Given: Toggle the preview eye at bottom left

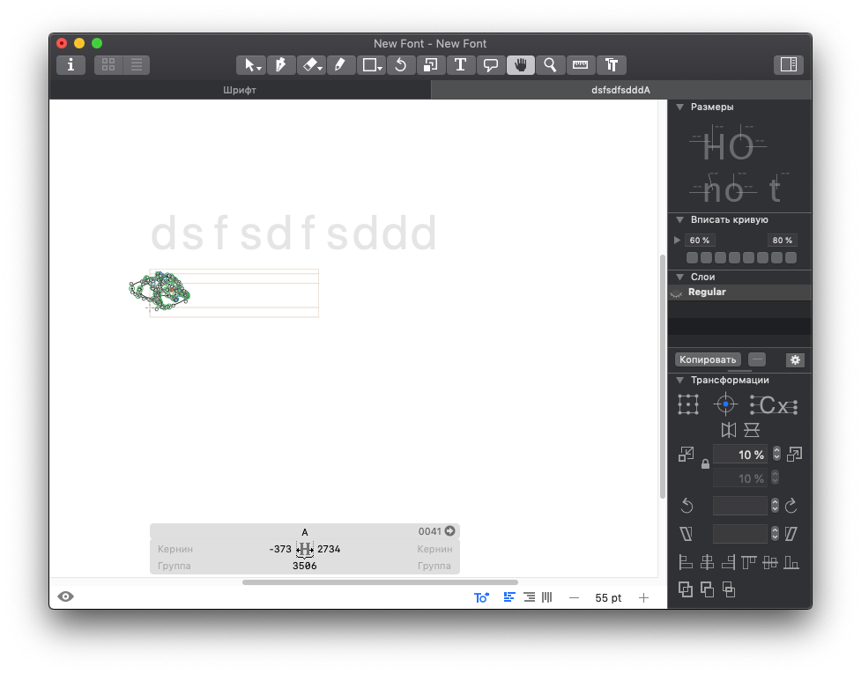Looking at the screenshot, I should pyautogui.click(x=66, y=596).
